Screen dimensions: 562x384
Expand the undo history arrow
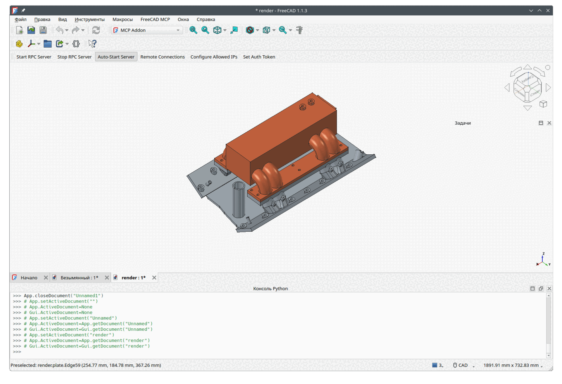pyautogui.click(x=67, y=30)
